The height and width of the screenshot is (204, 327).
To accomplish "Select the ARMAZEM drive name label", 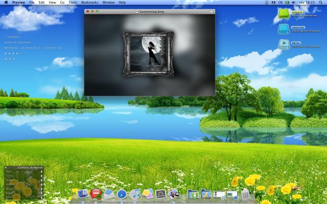I will (x=298, y=28).
